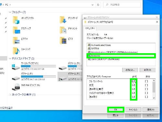The width and height of the screenshot is (162, 122).
Task: Click the Volume (D:) usage bar
Action: 75,66
